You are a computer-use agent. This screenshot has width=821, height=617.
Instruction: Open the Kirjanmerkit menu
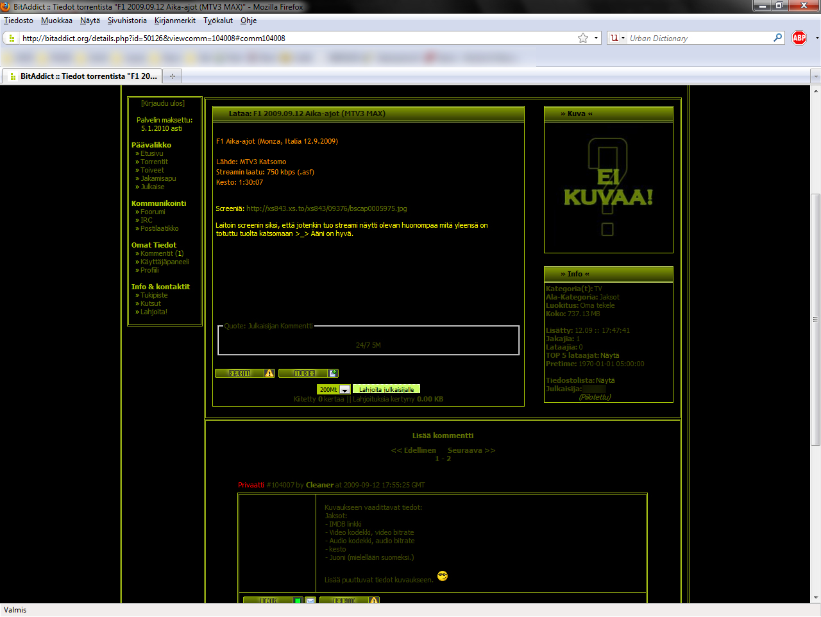click(x=174, y=21)
